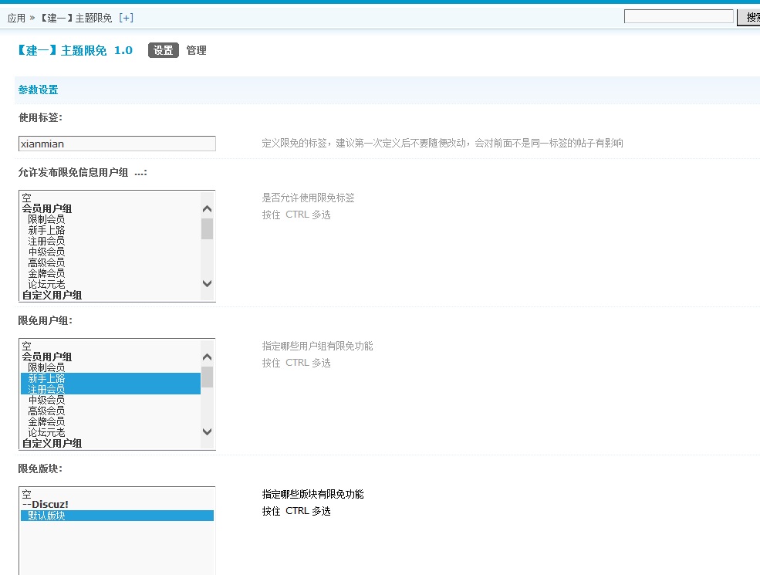Switch to the 管理 tab
Viewport: 760px width, 575px height.
point(196,50)
